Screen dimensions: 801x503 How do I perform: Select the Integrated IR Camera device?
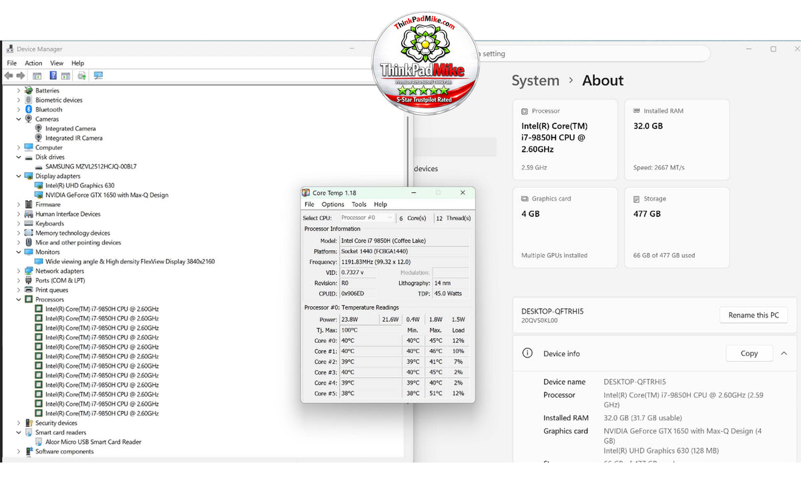(x=74, y=138)
